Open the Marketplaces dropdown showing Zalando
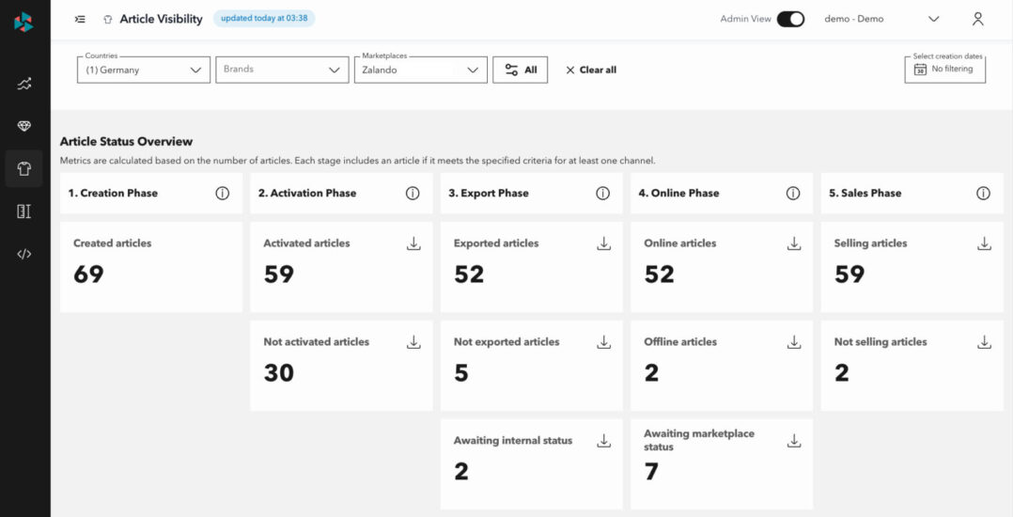 point(420,70)
